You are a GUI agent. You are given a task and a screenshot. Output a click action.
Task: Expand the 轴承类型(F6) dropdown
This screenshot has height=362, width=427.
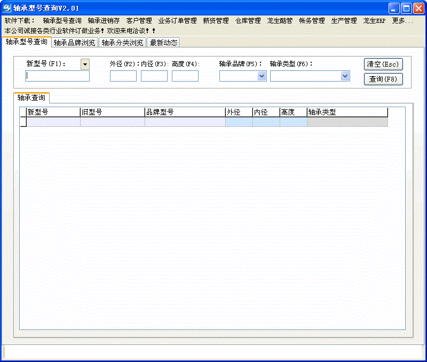pos(345,76)
